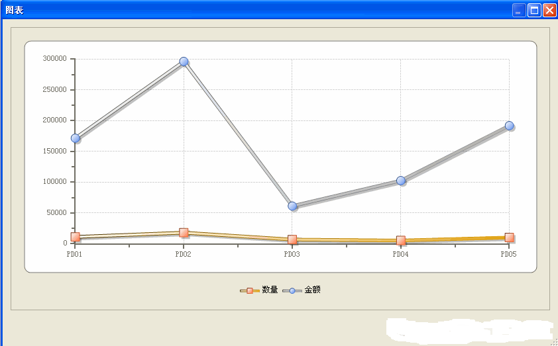Click the 200000 y-axis value
Viewport: 558px width, 346px height.
coord(55,120)
